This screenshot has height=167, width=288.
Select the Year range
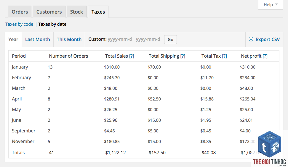click(13, 39)
